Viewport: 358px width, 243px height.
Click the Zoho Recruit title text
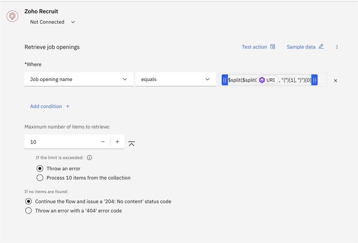(x=41, y=11)
